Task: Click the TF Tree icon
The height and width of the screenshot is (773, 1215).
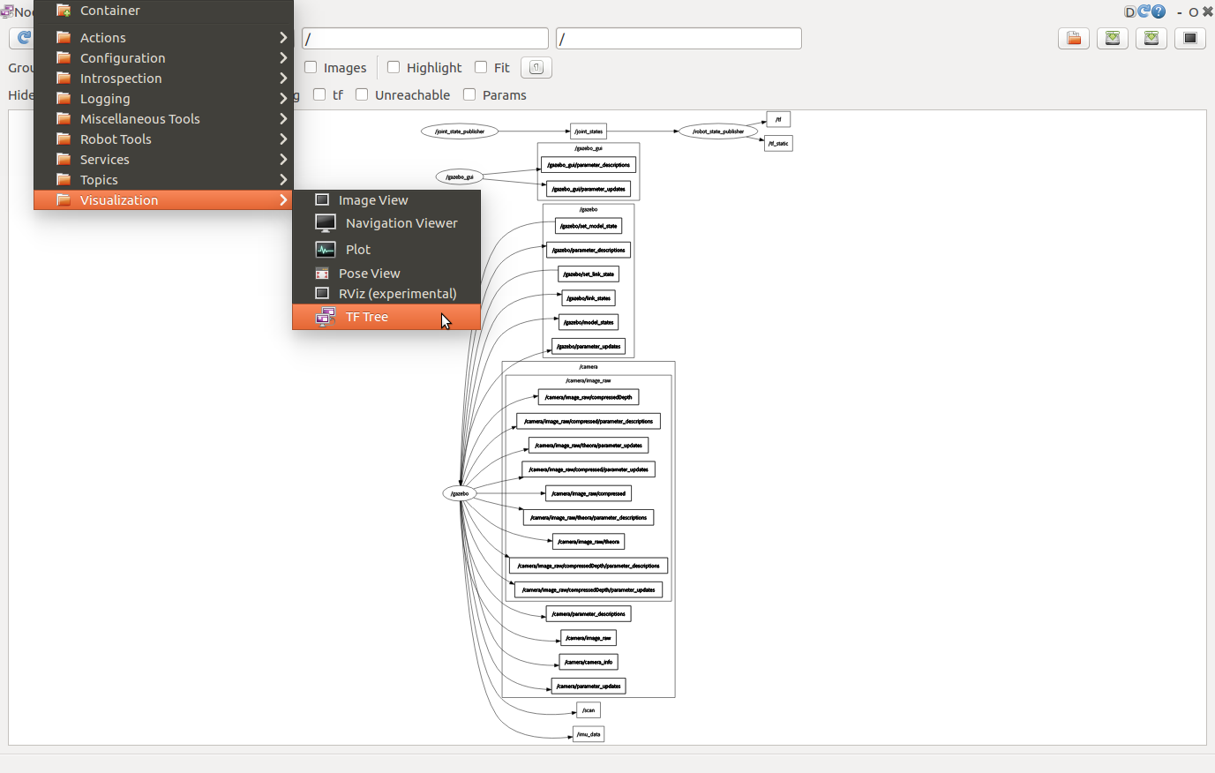Action: point(326,317)
